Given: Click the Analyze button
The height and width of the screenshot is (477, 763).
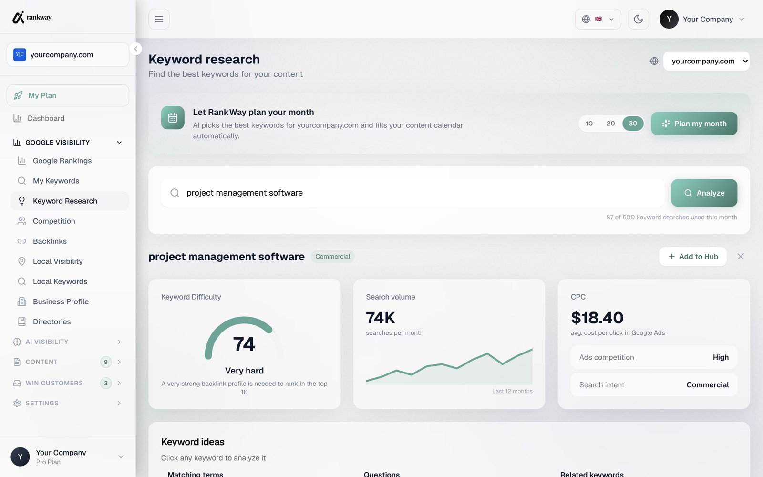Looking at the screenshot, I should [x=704, y=193].
